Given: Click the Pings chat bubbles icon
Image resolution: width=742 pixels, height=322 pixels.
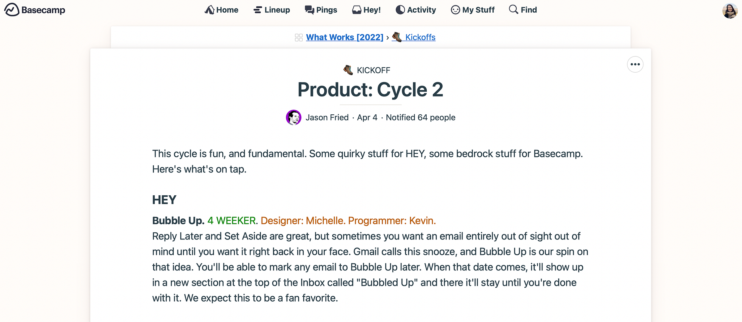Looking at the screenshot, I should (x=309, y=10).
